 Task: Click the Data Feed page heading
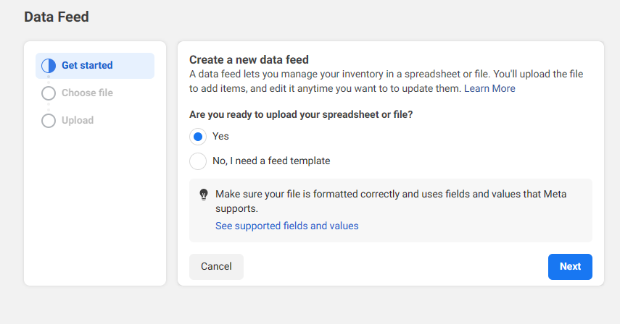pyautogui.click(x=57, y=17)
